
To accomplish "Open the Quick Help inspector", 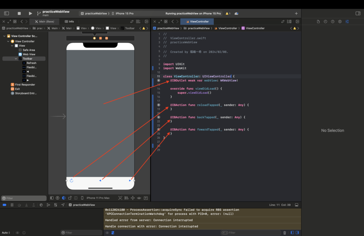I will pos(332,21).
